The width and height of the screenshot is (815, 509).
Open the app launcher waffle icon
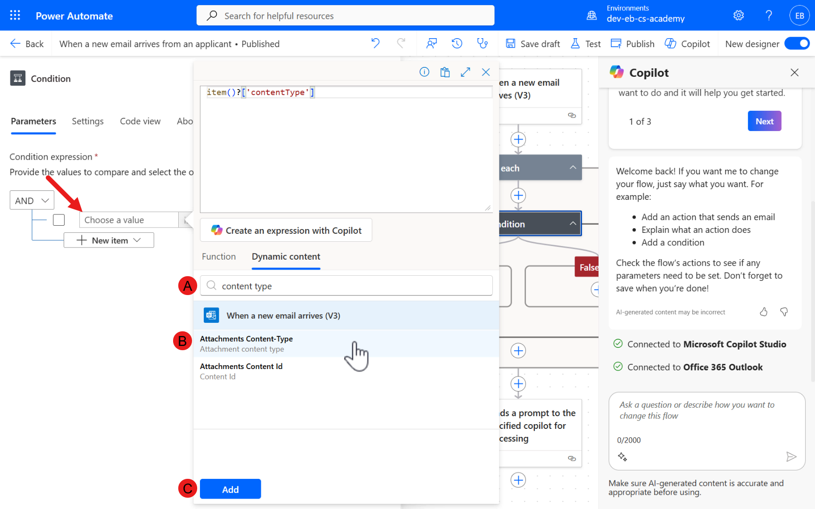click(15, 16)
